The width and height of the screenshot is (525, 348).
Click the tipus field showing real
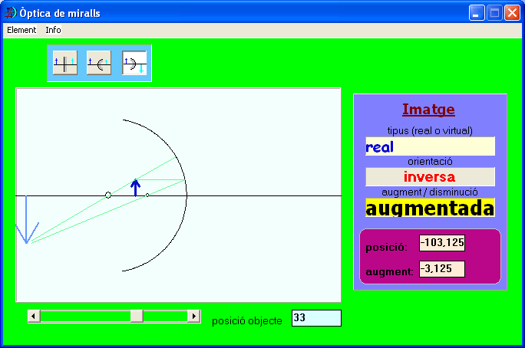(430, 146)
